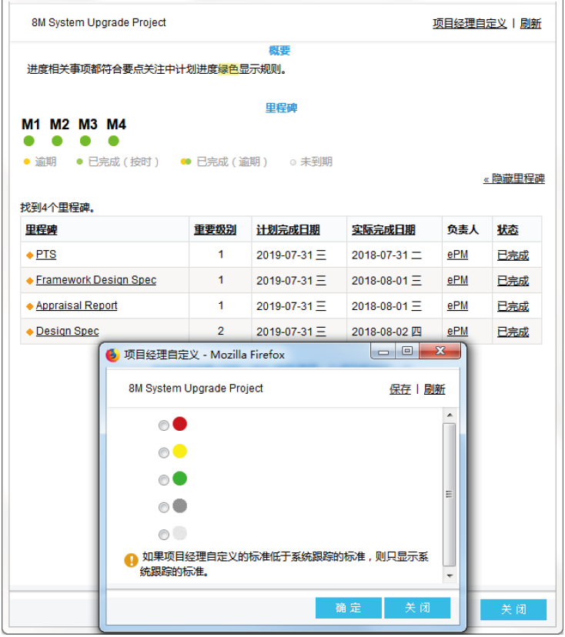Click 已完成 status in Framework Design Spec row
This screenshot has width=565, height=637.
(513, 281)
